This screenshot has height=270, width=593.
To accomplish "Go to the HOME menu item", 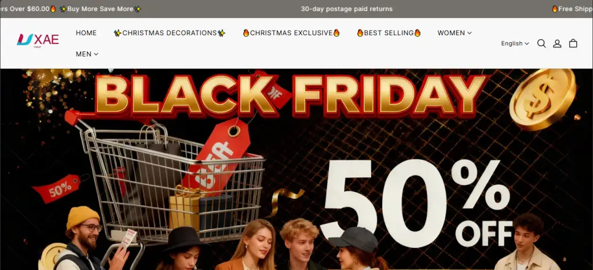I will [x=86, y=33].
